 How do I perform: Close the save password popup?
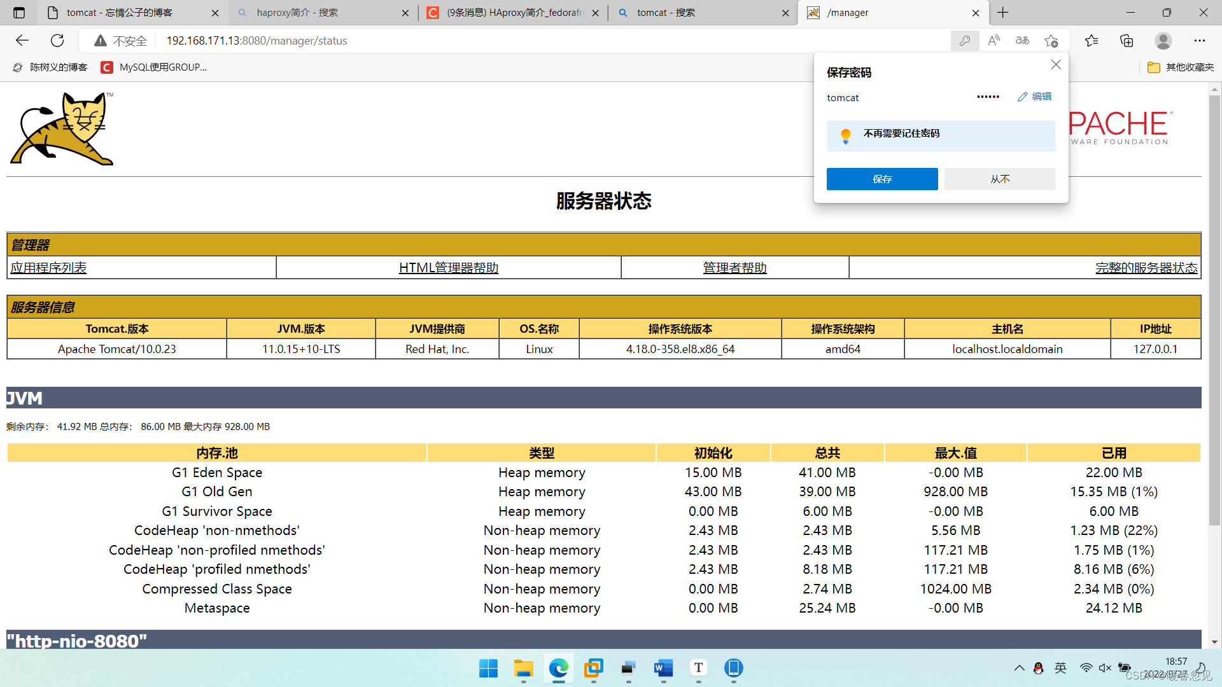pyautogui.click(x=1056, y=64)
